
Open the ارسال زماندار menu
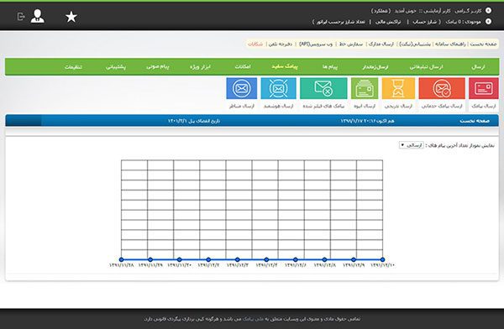(x=375, y=67)
